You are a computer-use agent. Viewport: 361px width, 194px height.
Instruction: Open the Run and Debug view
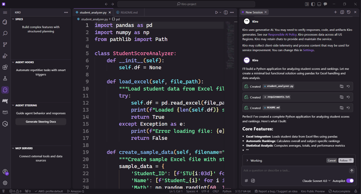tap(5, 56)
